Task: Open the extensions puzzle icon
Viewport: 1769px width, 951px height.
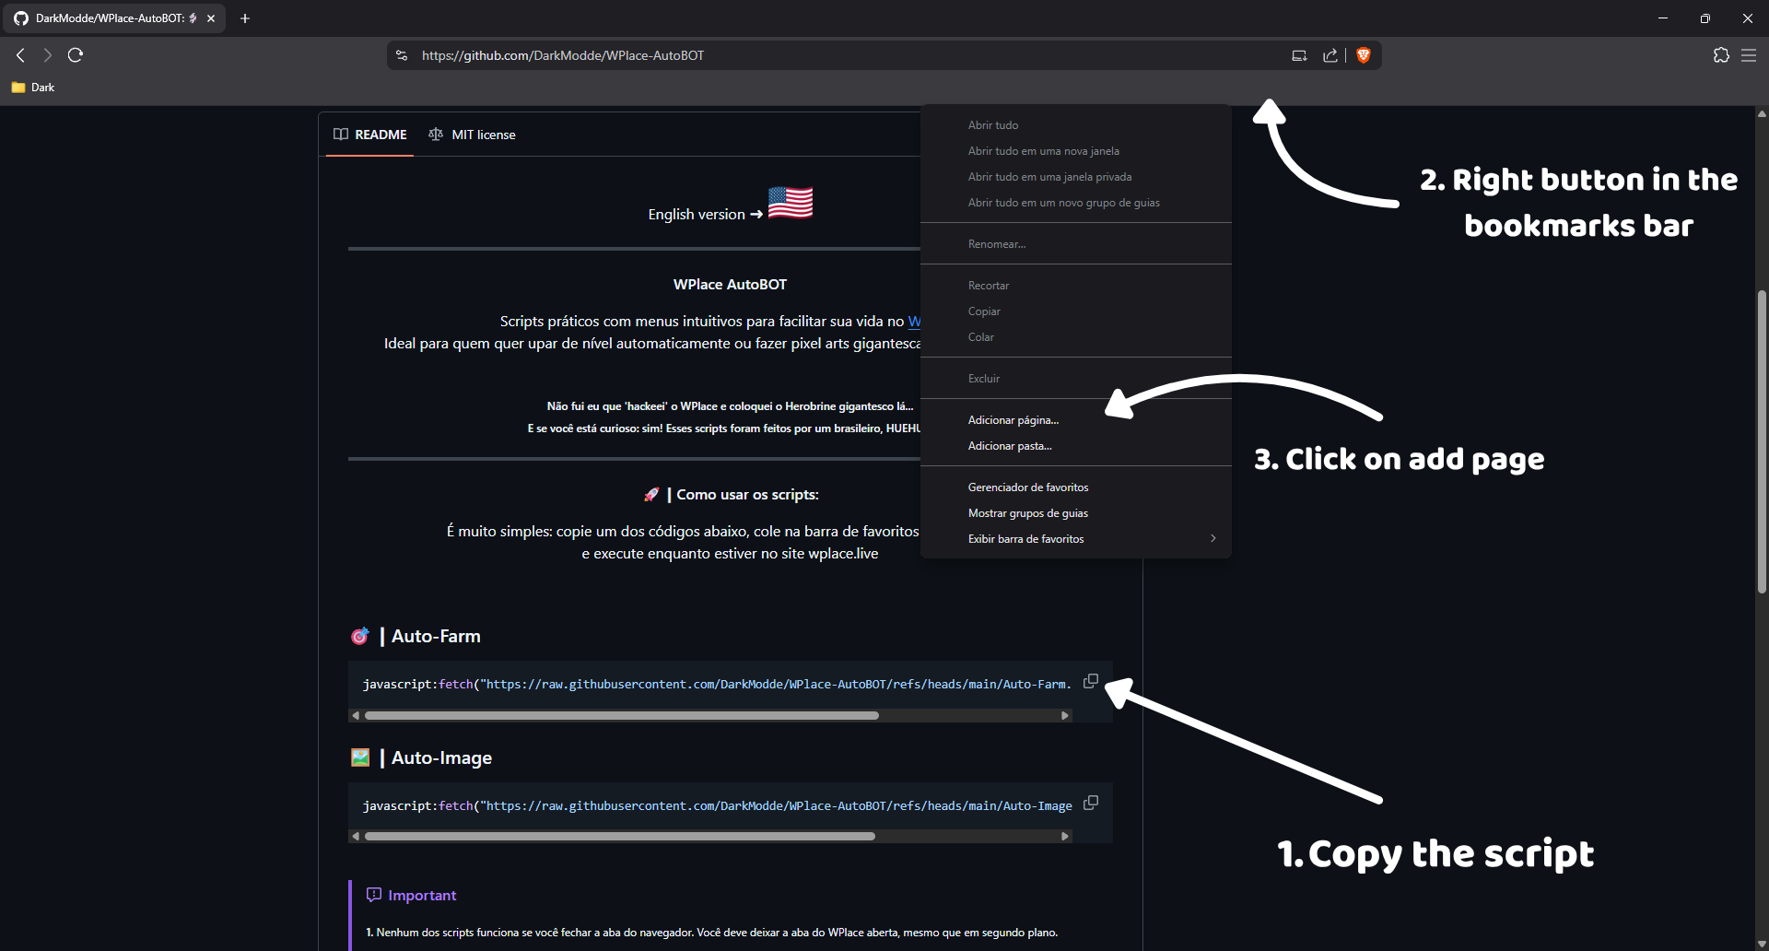Action: pyautogui.click(x=1721, y=55)
